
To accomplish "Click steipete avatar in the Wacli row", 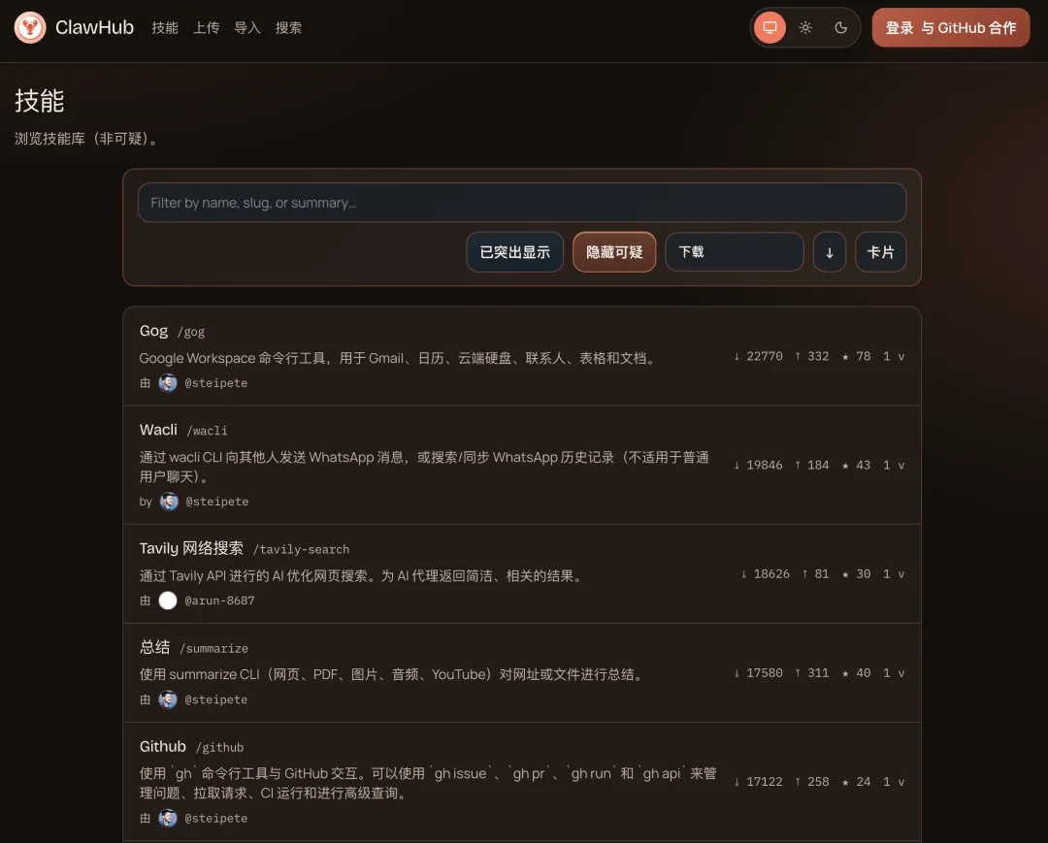I will pyautogui.click(x=169, y=501).
